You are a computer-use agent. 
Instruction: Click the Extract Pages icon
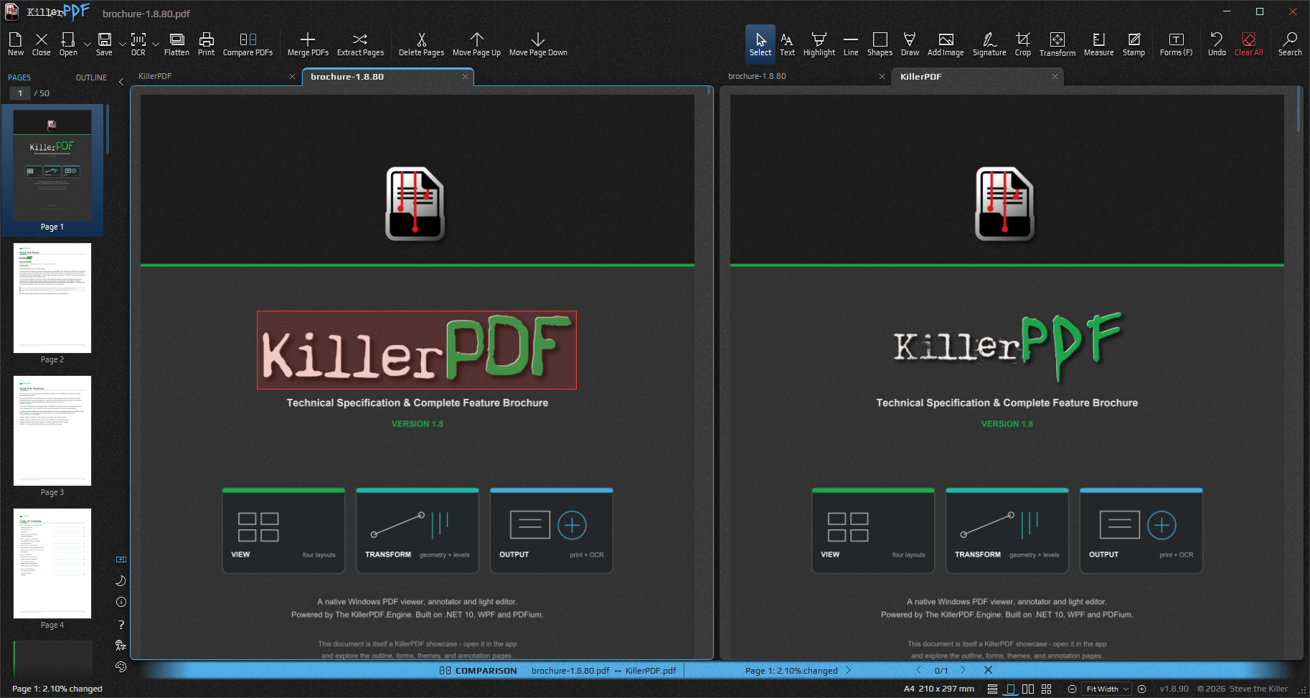tap(360, 44)
